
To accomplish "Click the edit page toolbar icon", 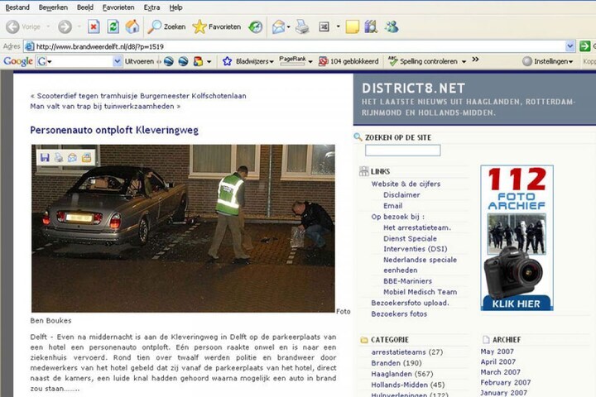I will point(324,26).
